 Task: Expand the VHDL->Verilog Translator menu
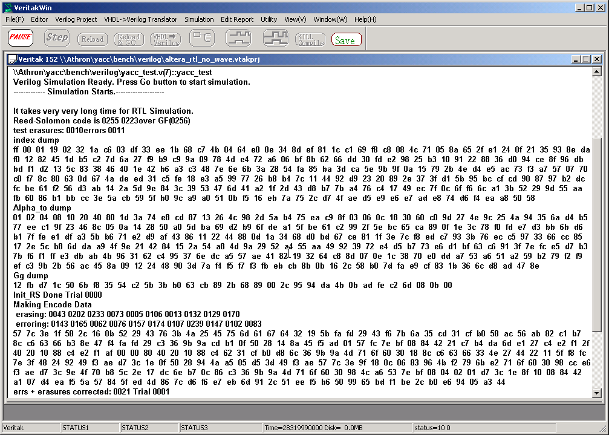tap(141, 19)
